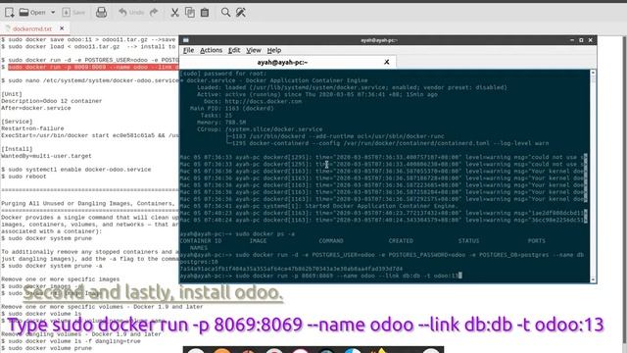This screenshot has height=353, width=627.
Task: Open the Find tool with the magnifier icon
Action: click(225, 13)
